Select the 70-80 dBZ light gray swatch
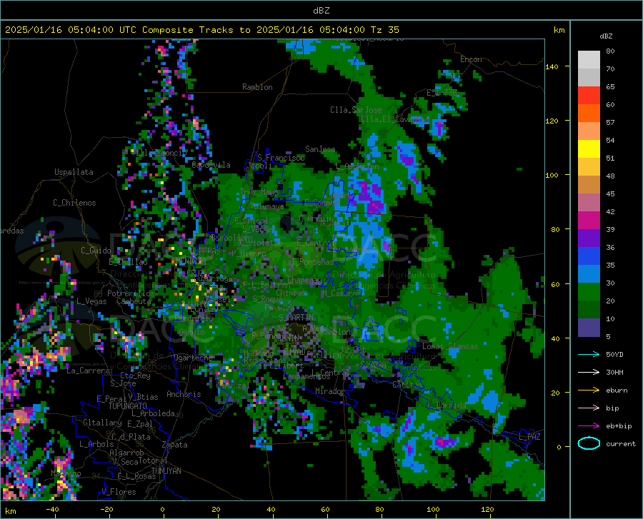 tap(589, 60)
